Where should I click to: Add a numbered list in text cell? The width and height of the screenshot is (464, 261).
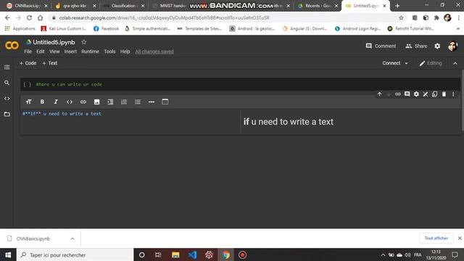tap(124, 101)
